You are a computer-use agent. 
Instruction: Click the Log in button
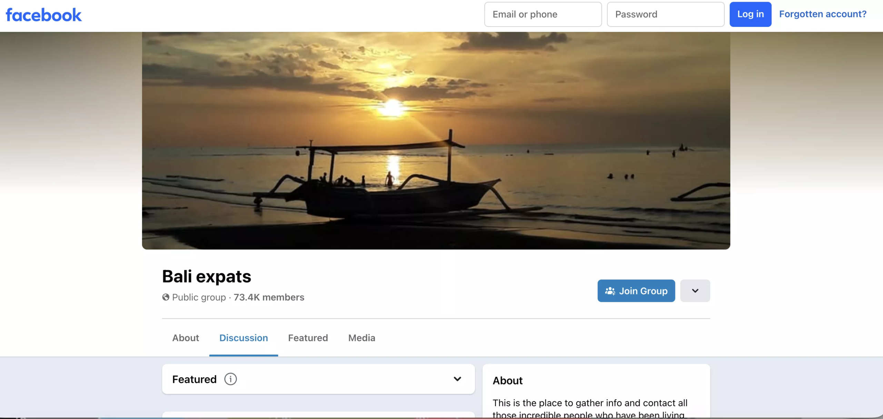coord(750,14)
